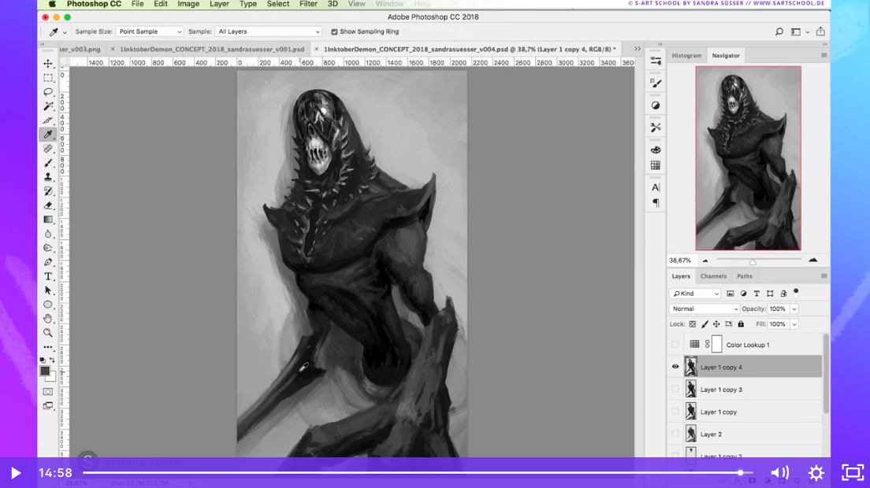Open the Sample All Layers dropdown

(x=269, y=31)
